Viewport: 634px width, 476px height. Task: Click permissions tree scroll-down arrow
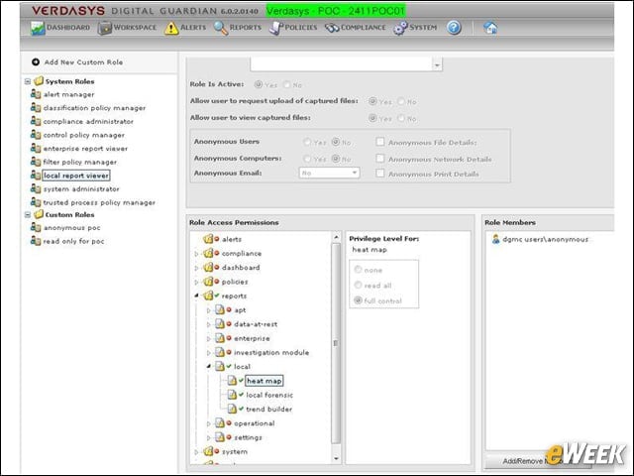click(x=336, y=458)
